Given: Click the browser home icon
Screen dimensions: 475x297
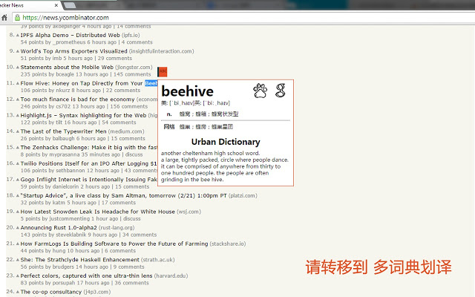Looking at the screenshot, I should [4, 18].
